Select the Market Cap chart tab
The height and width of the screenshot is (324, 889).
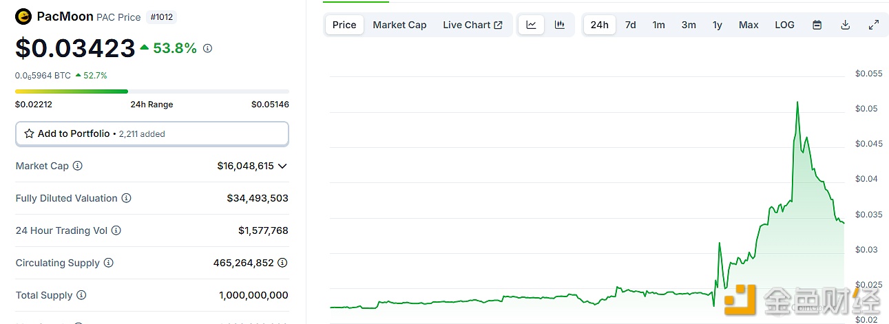click(x=399, y=25)
